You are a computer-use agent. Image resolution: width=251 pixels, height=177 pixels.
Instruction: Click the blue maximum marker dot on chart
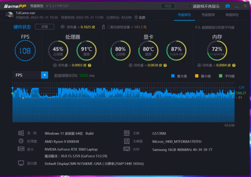(13, 88)
